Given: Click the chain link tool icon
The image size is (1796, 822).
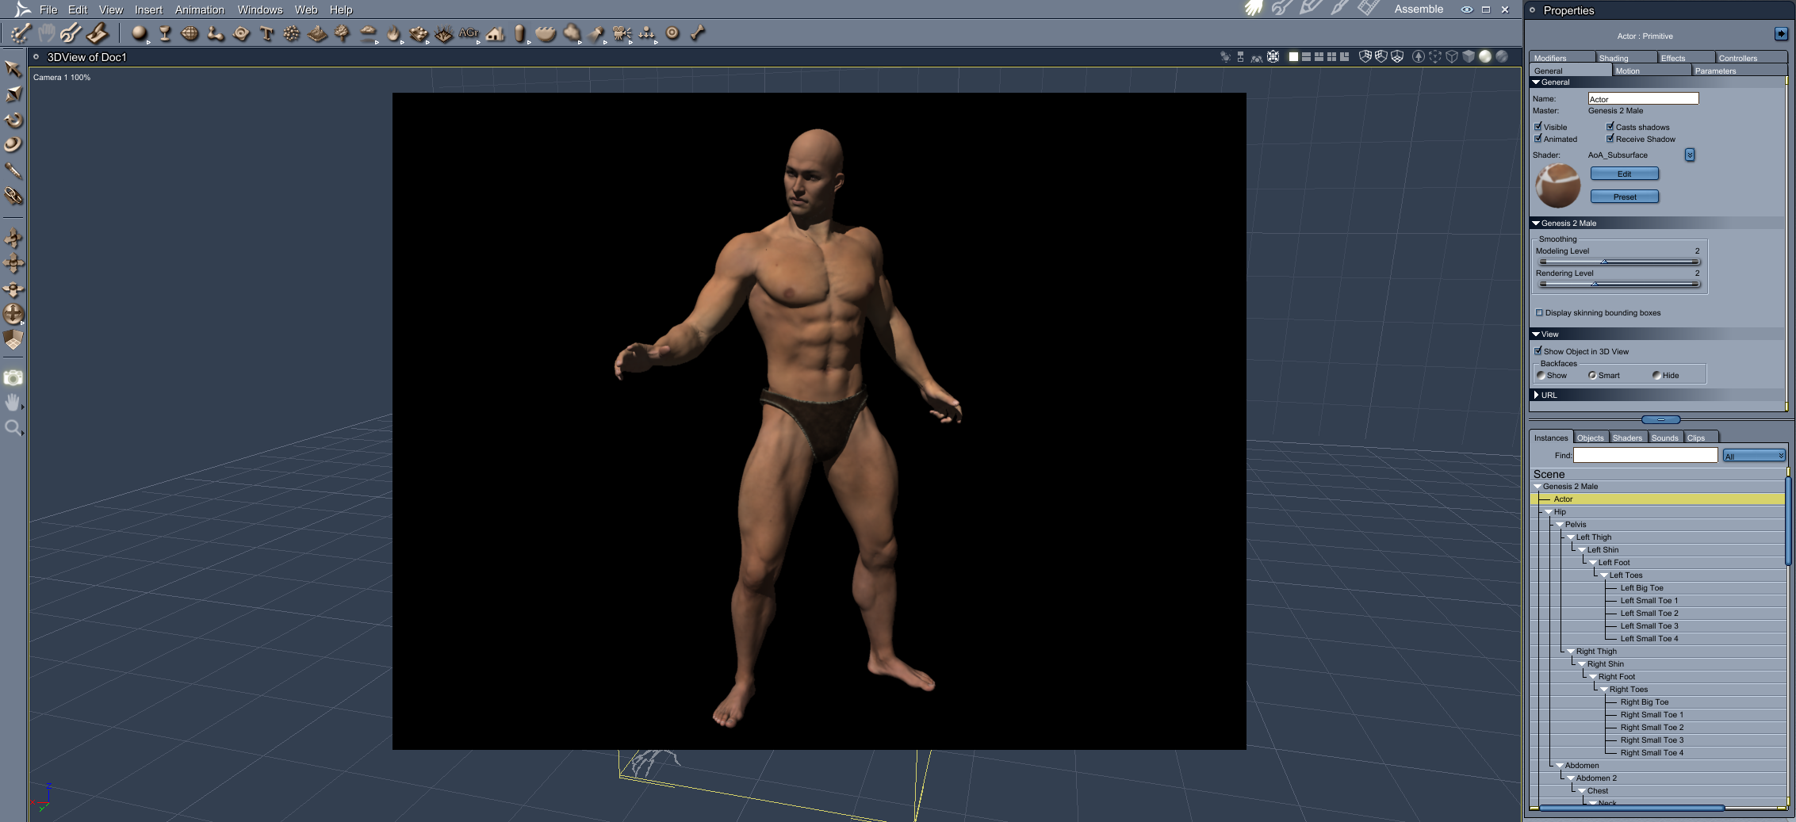Looking at the screenshot, I should click(x=13, y=196).
